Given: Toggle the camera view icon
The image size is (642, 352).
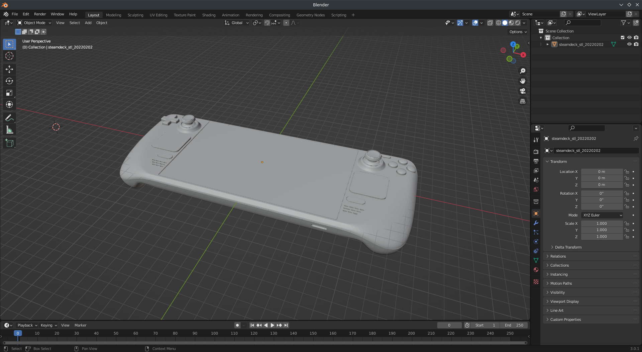Looking at the screenshot, I should pyautogui.click(x=523, y=91).
